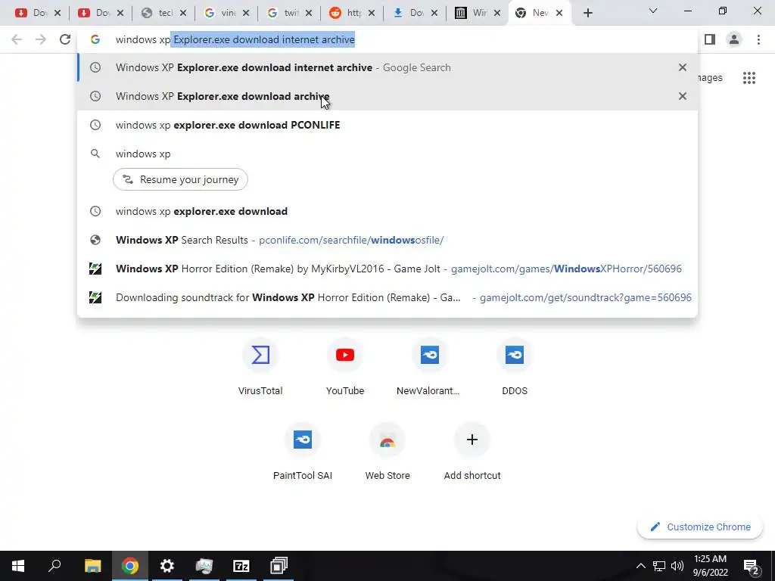The image size is (775, 581).
Task: Click the Chrome taskbar icon
Action: 130,566
